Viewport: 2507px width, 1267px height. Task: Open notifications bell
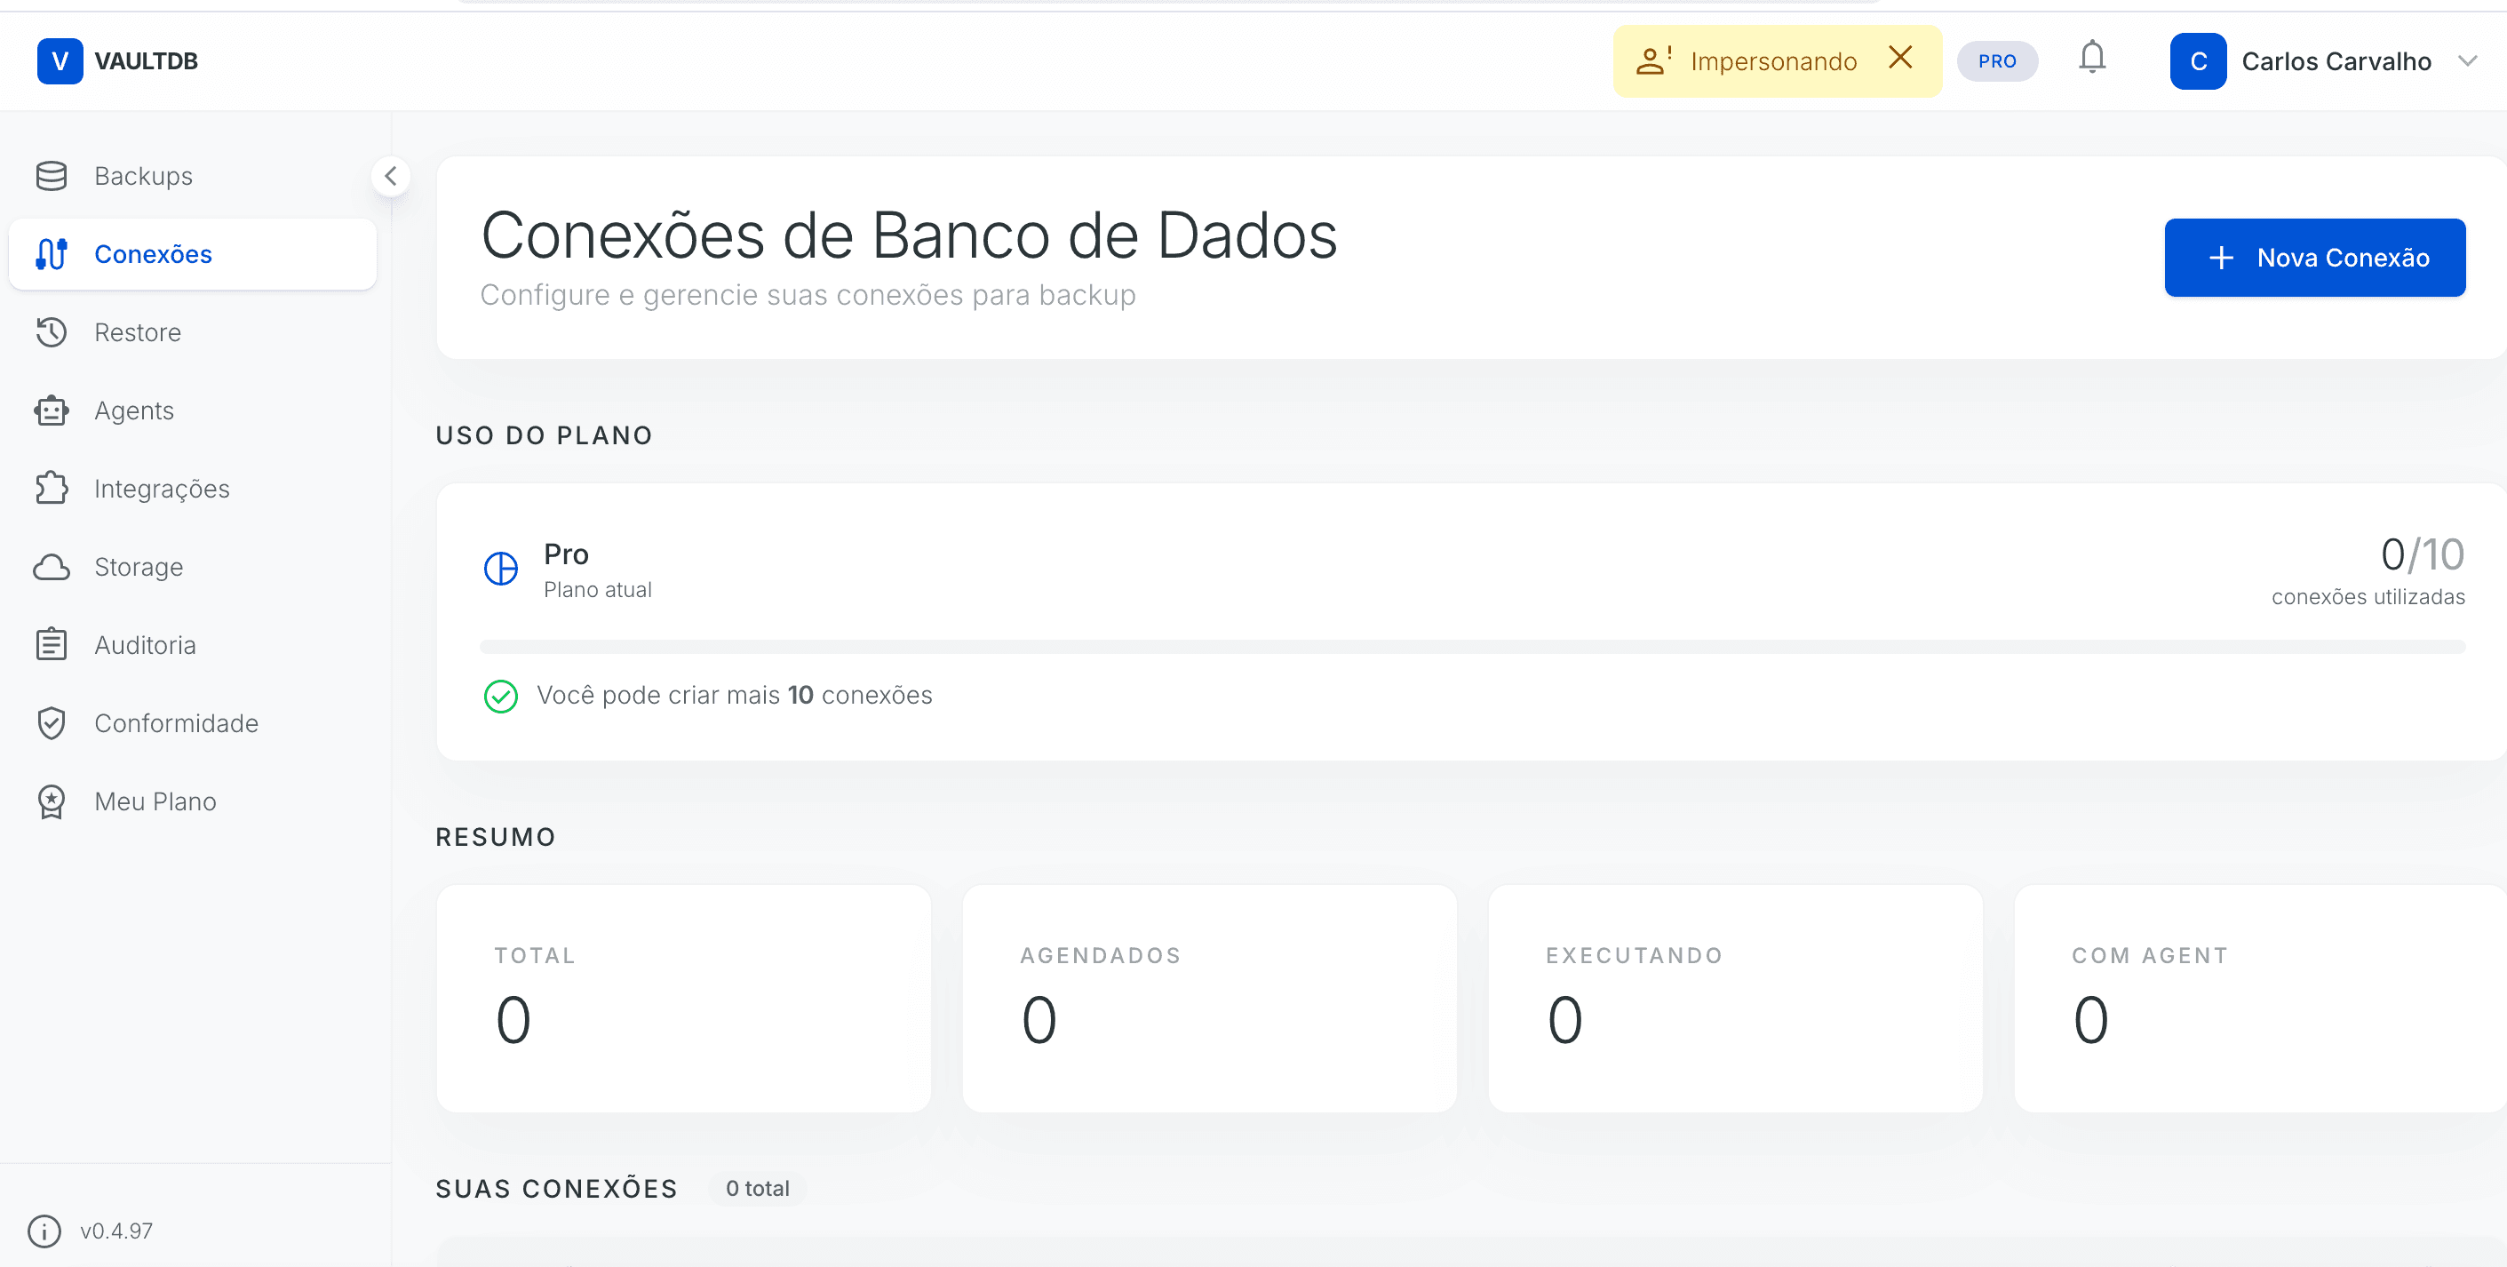coord(2092,58)
